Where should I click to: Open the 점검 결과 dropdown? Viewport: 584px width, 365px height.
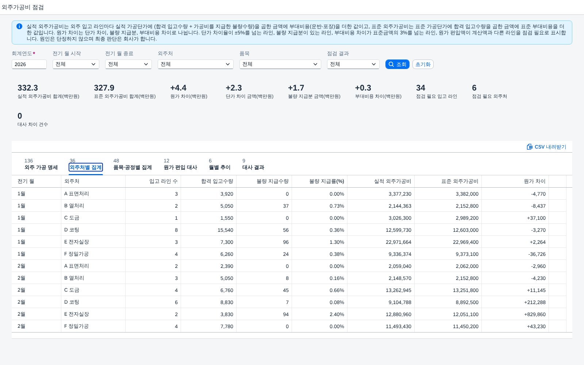click(353, 64)
